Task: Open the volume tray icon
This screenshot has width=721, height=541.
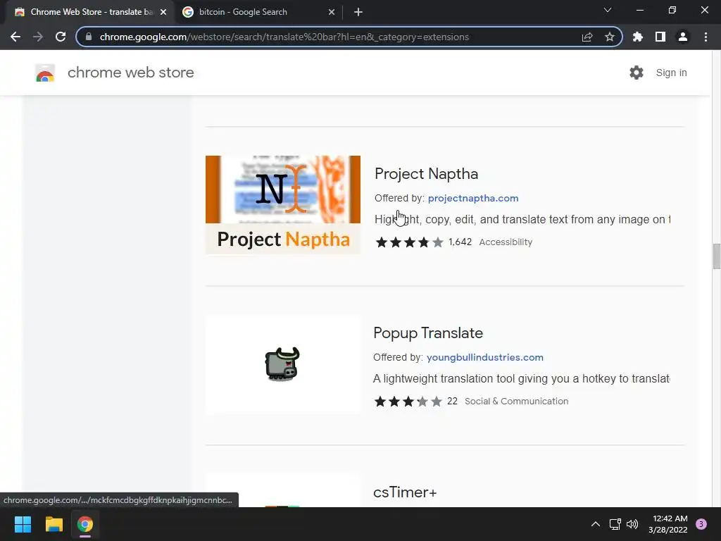Action: point(633,524)
